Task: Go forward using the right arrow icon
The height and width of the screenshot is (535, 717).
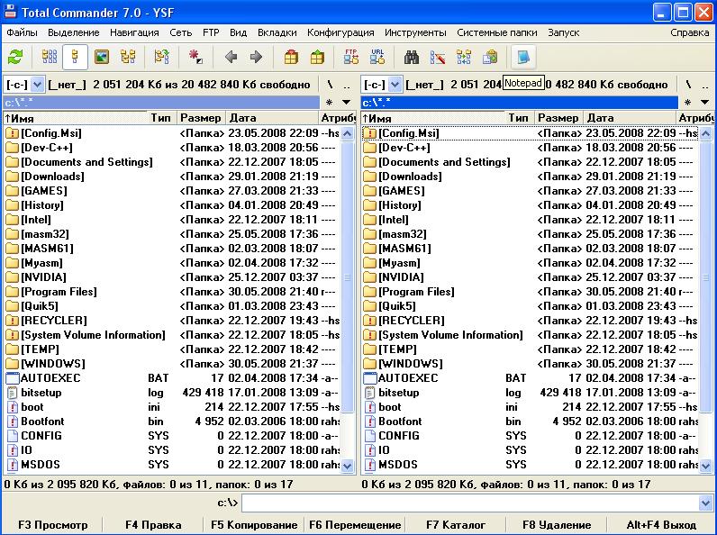Action: pyautogui.click(x=257, y=57)
